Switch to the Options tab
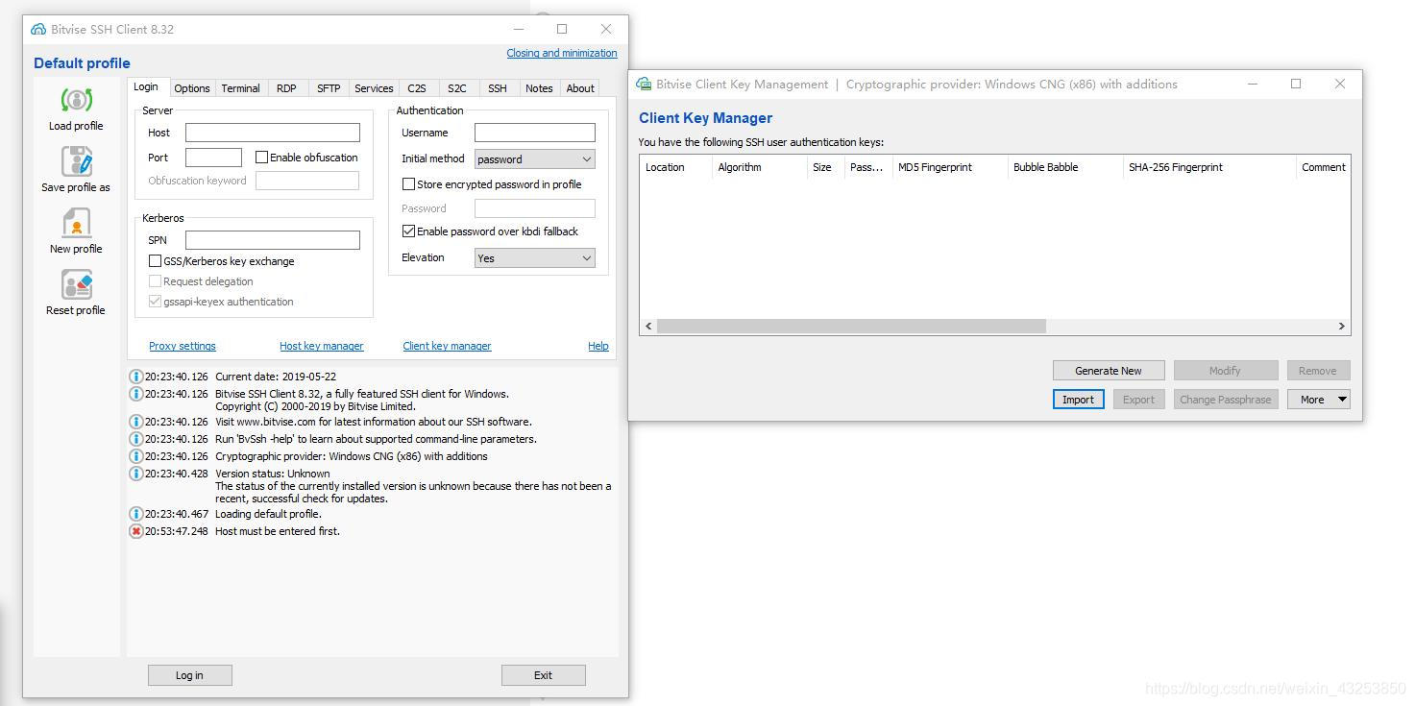Viewport: 1415px width, 706px height. 192,88
